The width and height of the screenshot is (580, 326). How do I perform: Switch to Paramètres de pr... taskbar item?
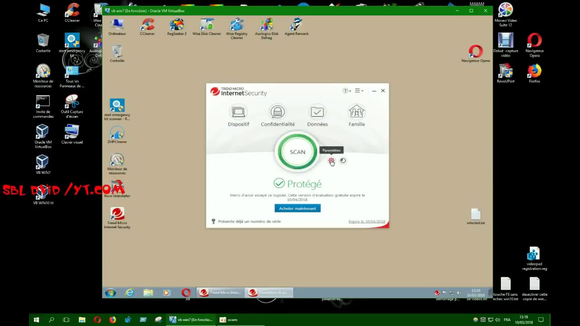click(x=269, y=292)
